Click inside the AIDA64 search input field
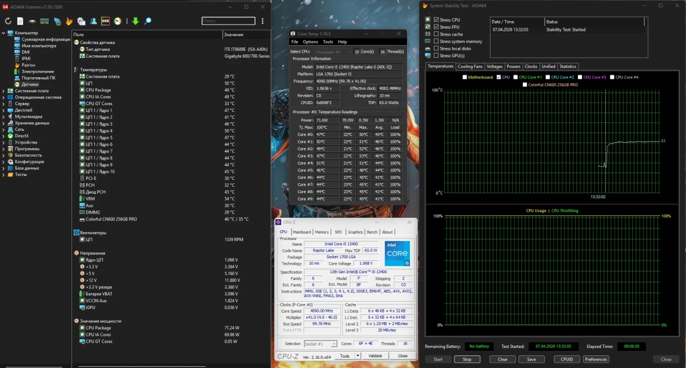This screenshot has height=368, width=686. [228, 21]
